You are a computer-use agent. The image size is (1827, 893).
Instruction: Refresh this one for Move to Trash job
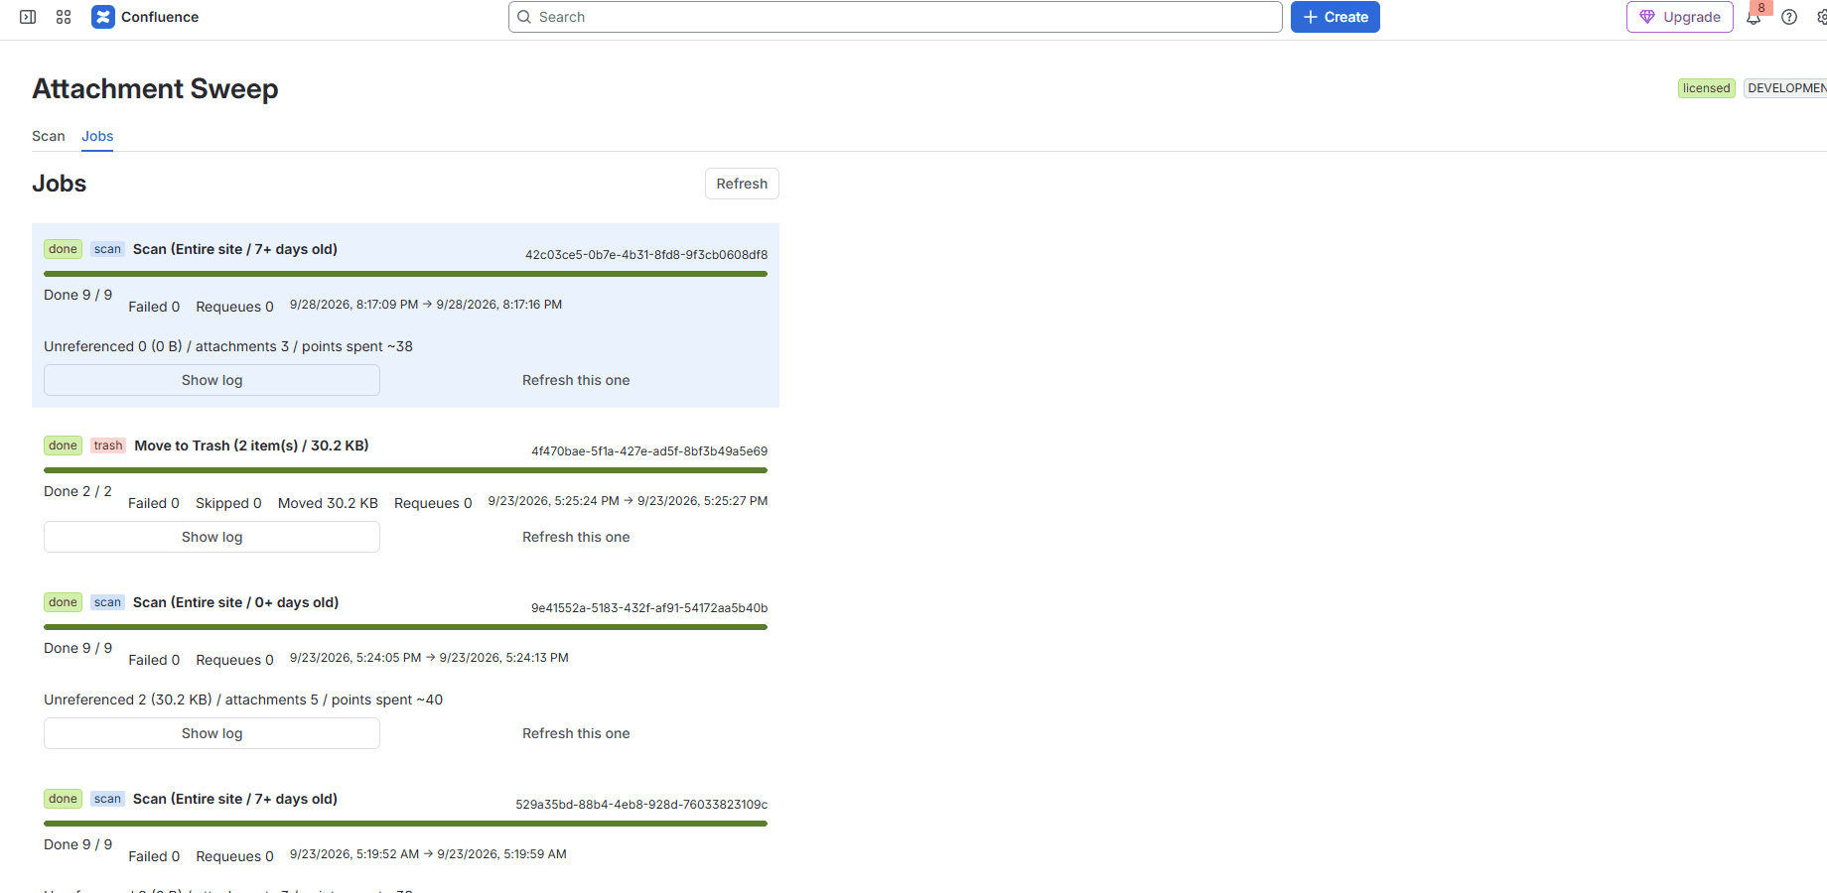576,537
